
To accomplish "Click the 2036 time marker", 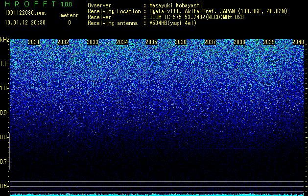I will (181, 42).
